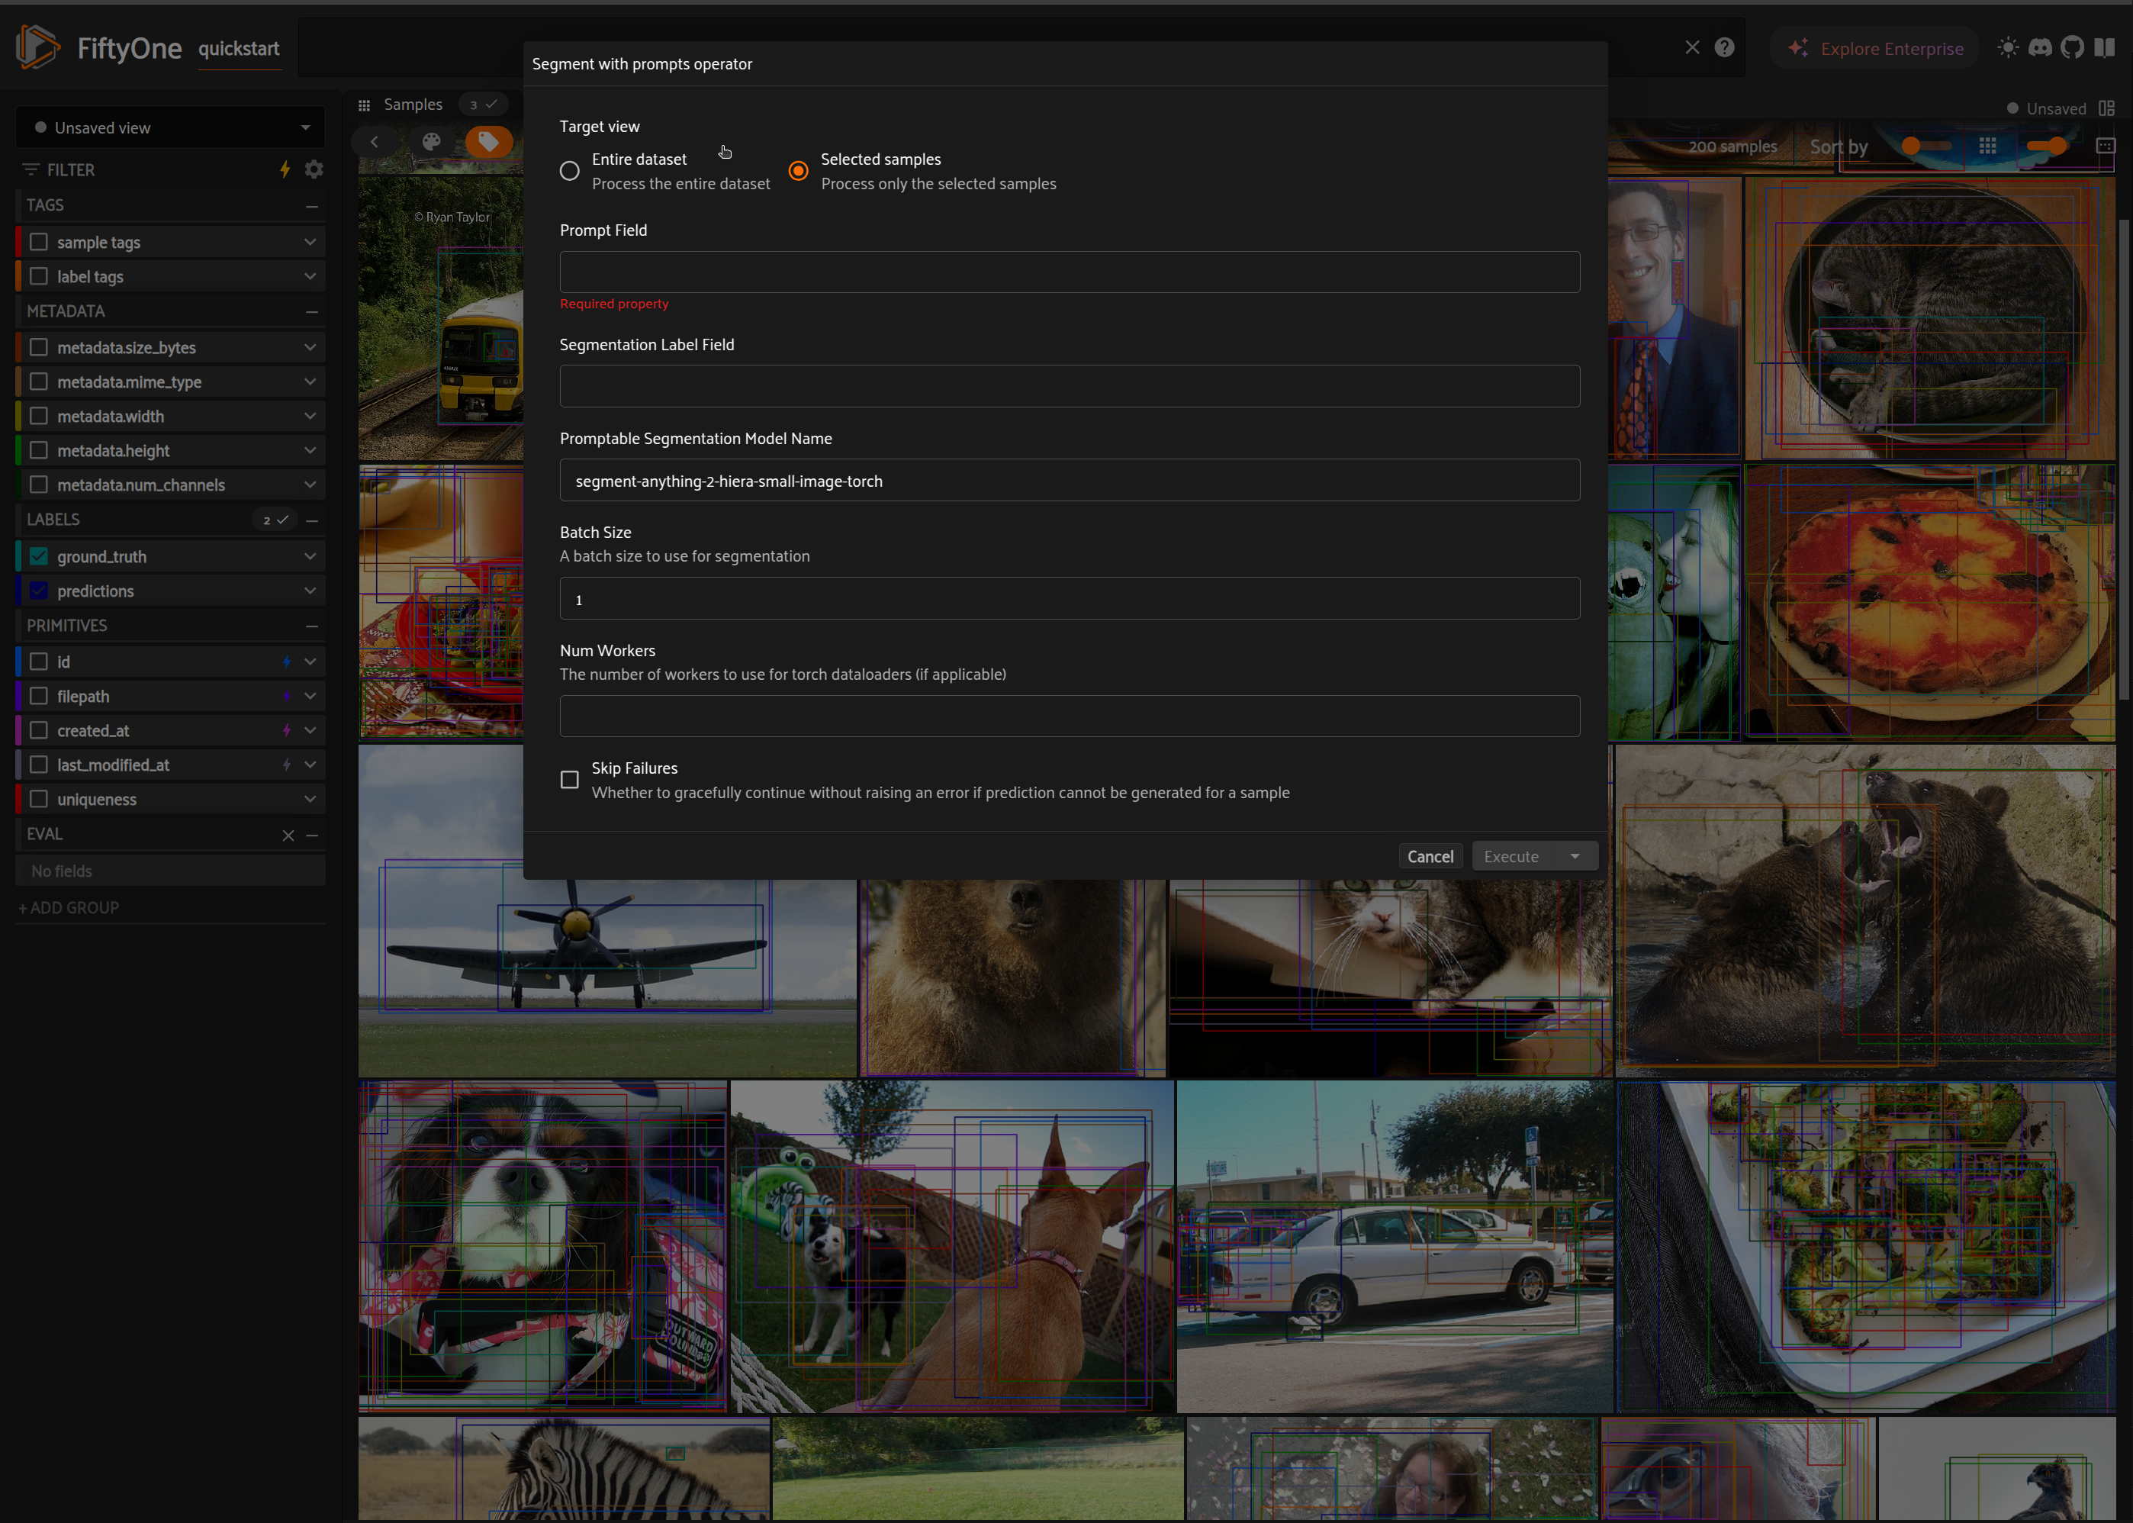
Task: Switch to the Samples tab
Action: [x=413, y=104]
